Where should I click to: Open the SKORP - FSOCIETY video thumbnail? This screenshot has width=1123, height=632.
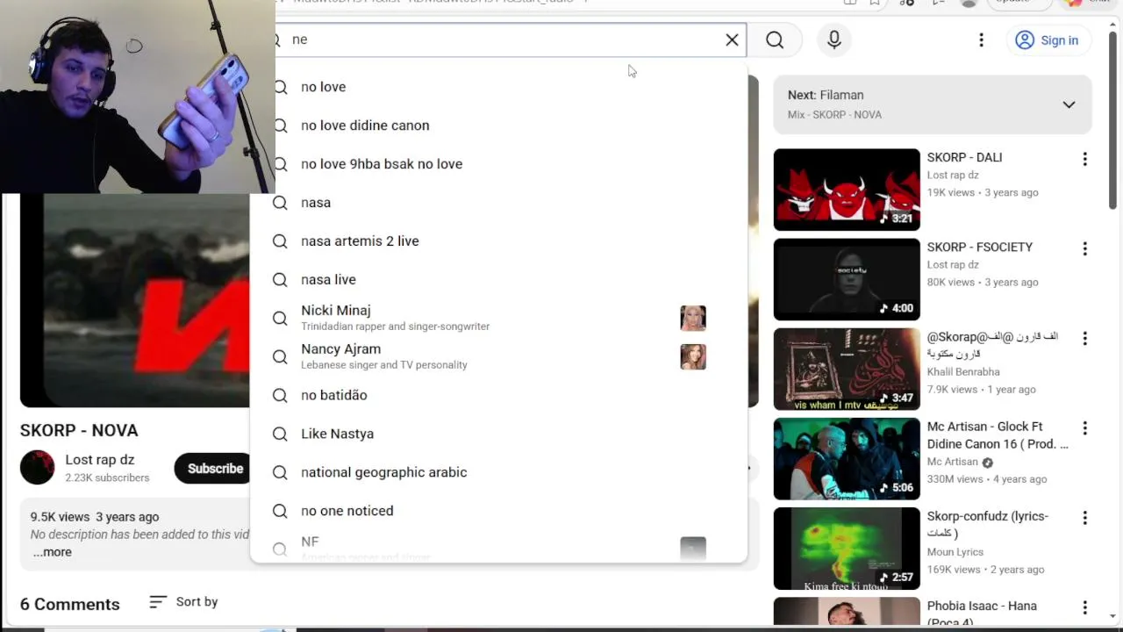(x=847, y=279)
